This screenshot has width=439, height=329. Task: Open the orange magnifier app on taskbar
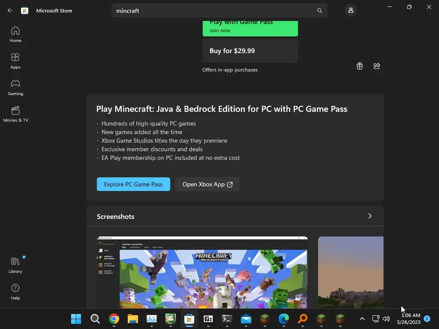point(303,319)
